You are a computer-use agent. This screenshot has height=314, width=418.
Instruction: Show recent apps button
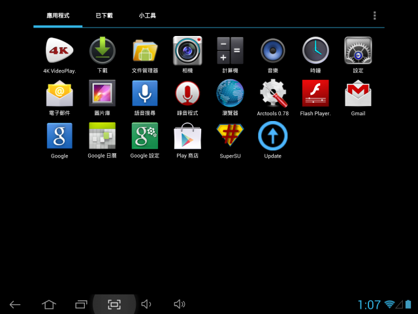coord(81,304)
